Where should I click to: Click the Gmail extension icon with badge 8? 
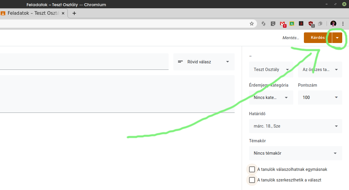coord(282,24)
